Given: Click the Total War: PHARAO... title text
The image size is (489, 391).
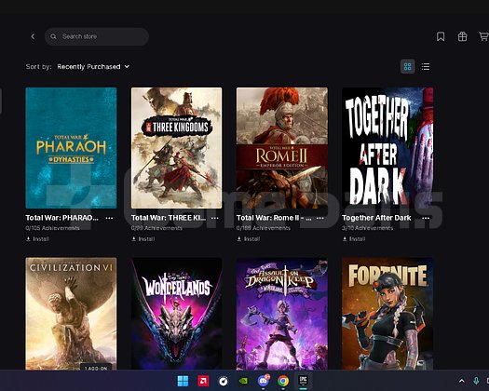Looking at the screenshot, I should pyautogui.click(x=61, y=218).
